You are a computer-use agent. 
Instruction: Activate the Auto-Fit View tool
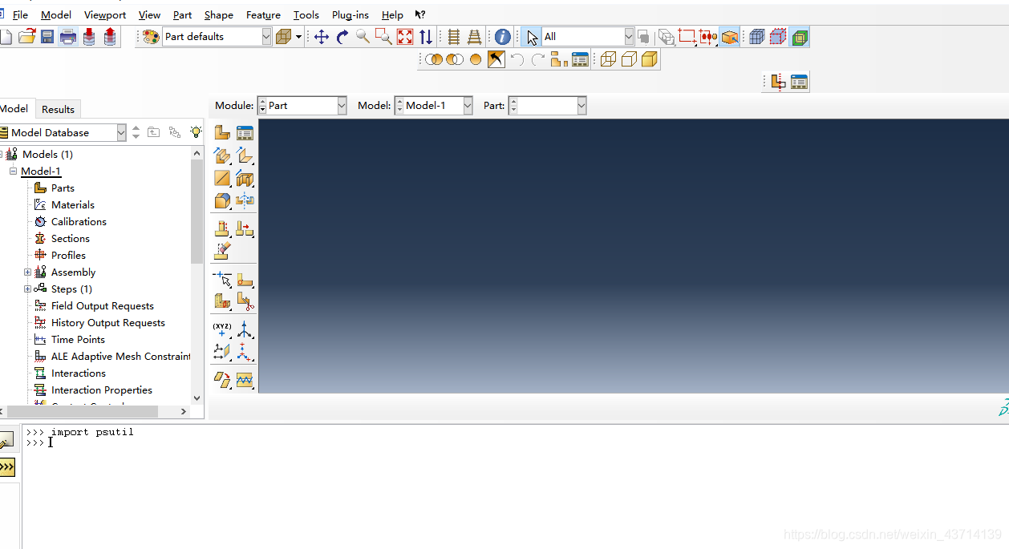pos(403,37)
